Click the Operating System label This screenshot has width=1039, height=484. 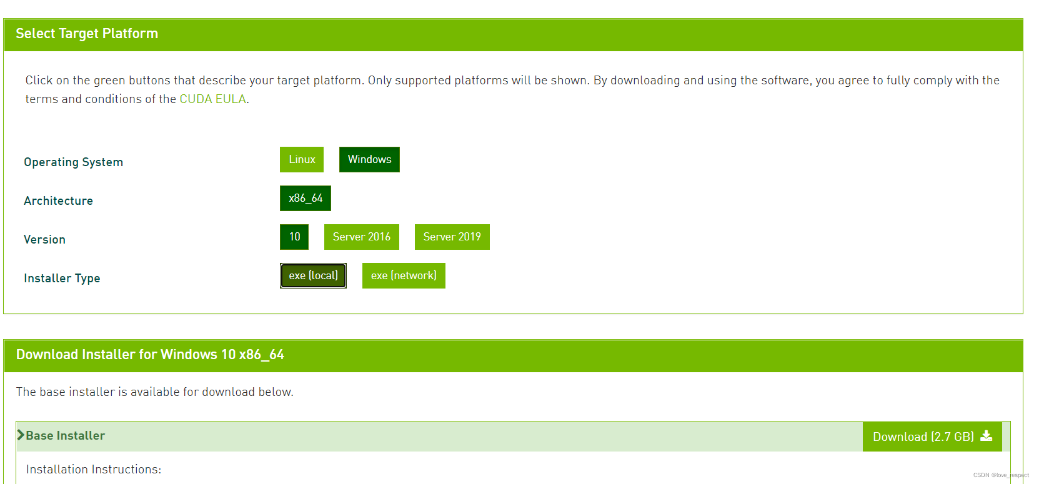74,162
